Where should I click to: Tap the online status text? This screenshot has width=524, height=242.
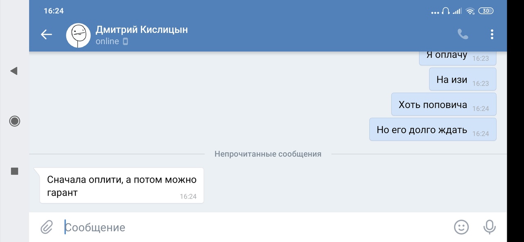click(x=107, y=41)
